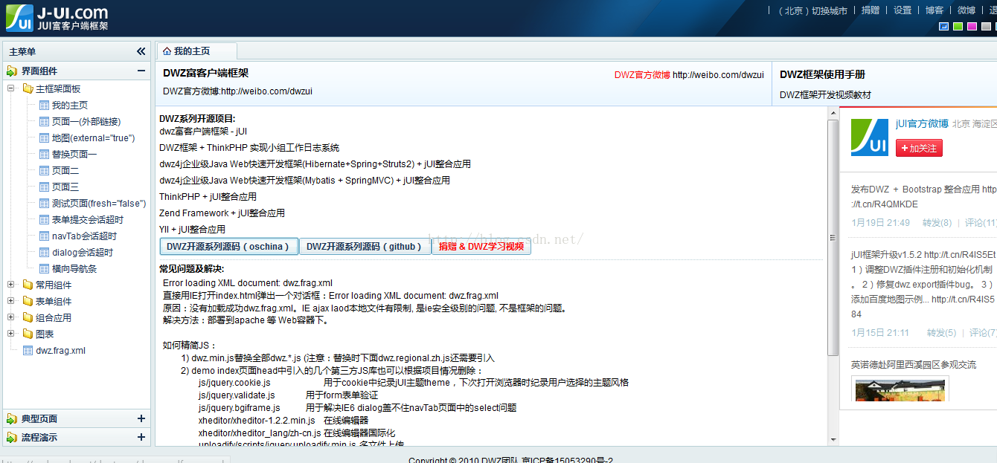Image resolution: width=997 pixels, height=463 pixels.
Task: Open the DWZ官方微博 link
Action: [x=641, y=74]
